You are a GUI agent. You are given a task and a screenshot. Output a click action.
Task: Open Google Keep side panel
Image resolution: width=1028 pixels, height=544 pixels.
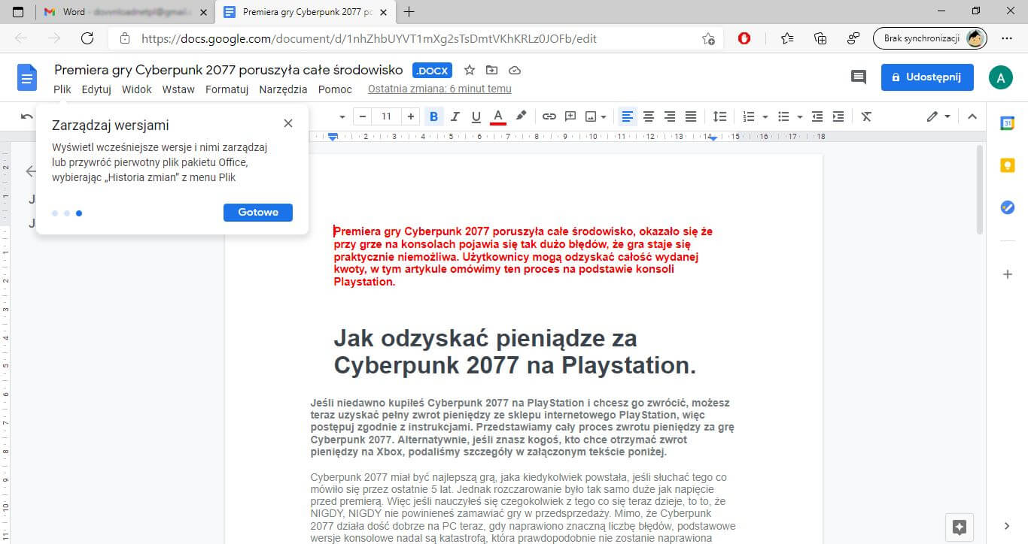[x=1008, y=166]
